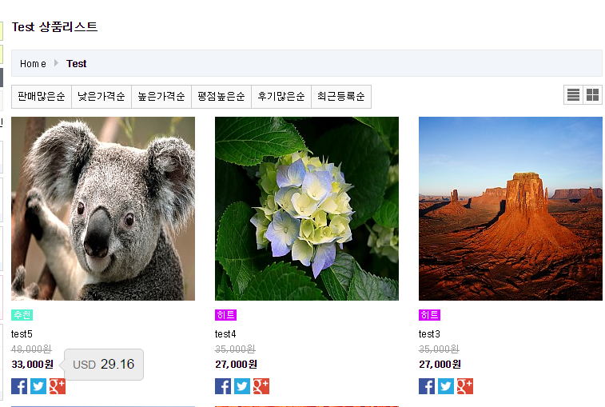The height and width of the screenshot is (407, 605).
Task: Open the test4 product title link
Action: pyautogui.click(x=225, y=333)
